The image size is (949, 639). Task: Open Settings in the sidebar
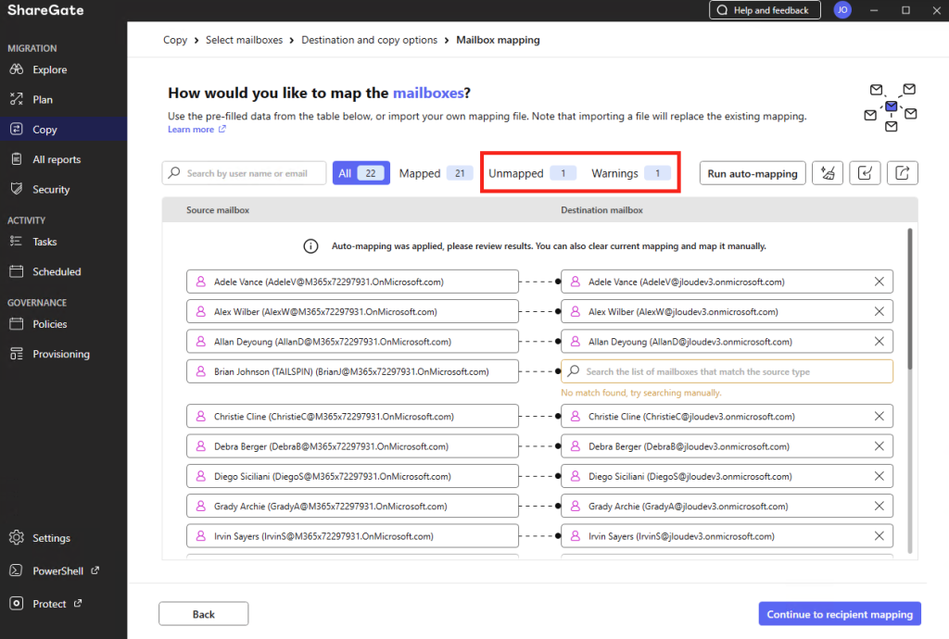(51, 538)
